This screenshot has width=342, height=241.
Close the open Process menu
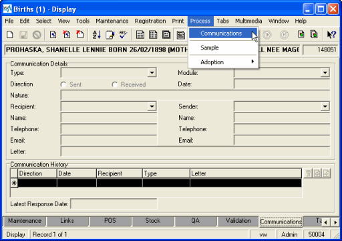(200, 21)
